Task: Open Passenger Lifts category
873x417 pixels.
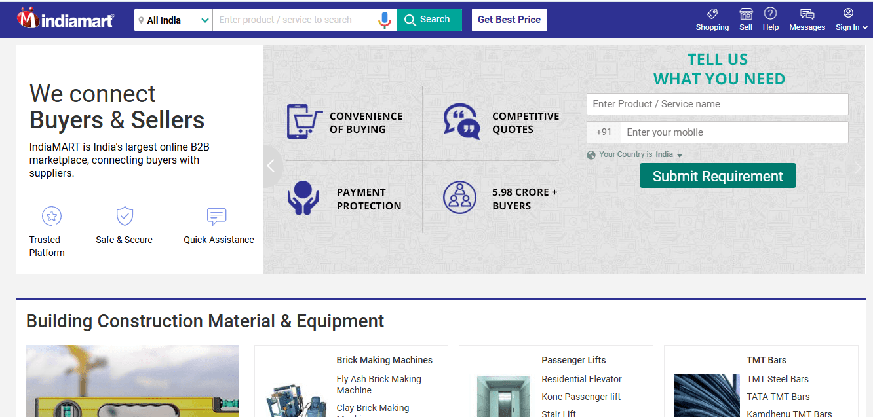Action: (573, 360)
